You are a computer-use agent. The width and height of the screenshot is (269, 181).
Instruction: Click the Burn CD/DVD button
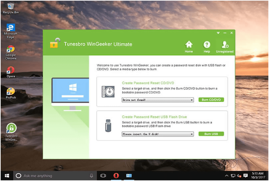click(211, 100)
